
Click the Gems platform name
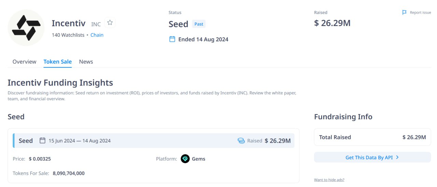point(199,159)
